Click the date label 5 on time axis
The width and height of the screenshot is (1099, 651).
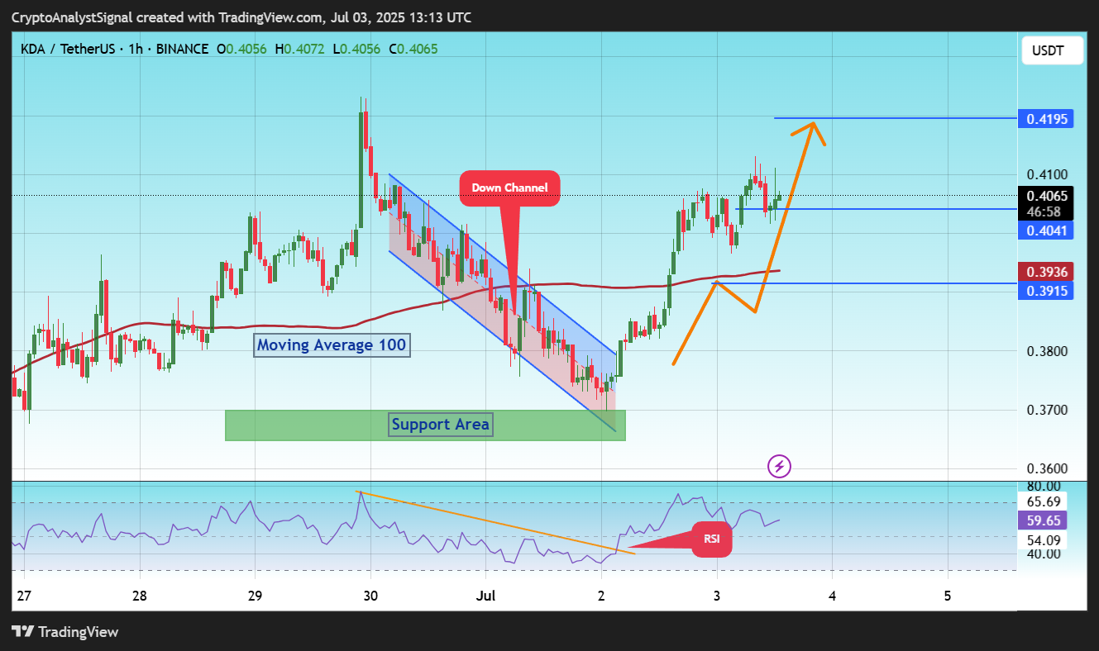(948, 596)
